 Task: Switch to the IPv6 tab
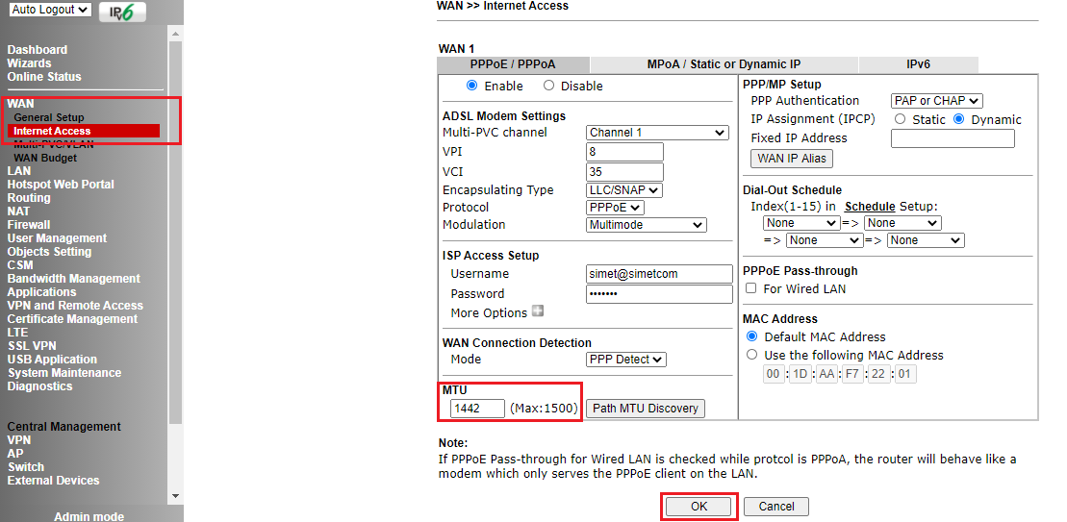coord(918,64)
